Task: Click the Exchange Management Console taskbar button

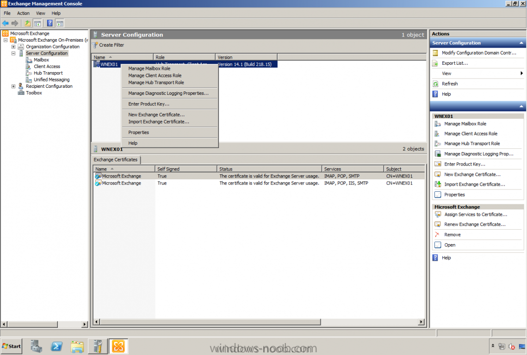Action: [x=118, y=346]
